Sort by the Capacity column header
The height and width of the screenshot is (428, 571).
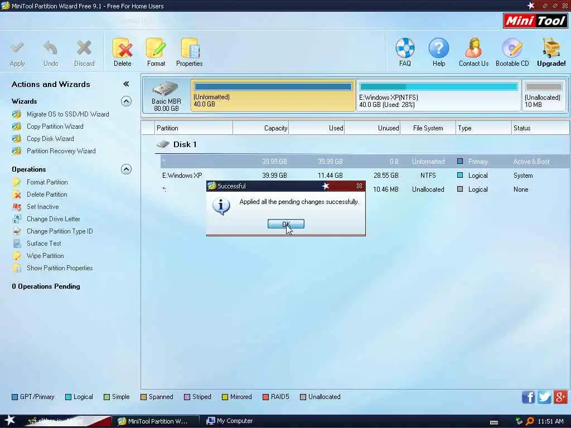point(261,128)
